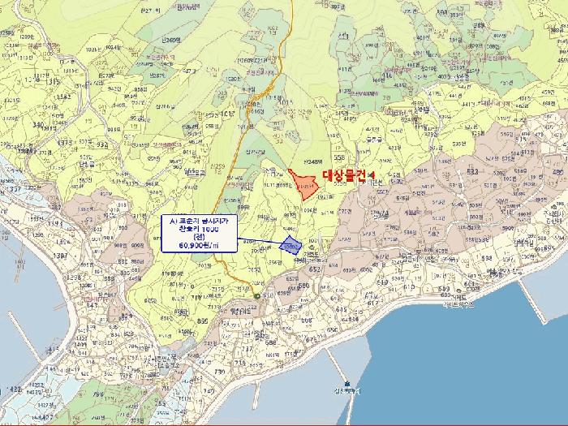Click the 표준지 공시지가 callout box
Screen dimensions: 568x426
click(200, 234)
